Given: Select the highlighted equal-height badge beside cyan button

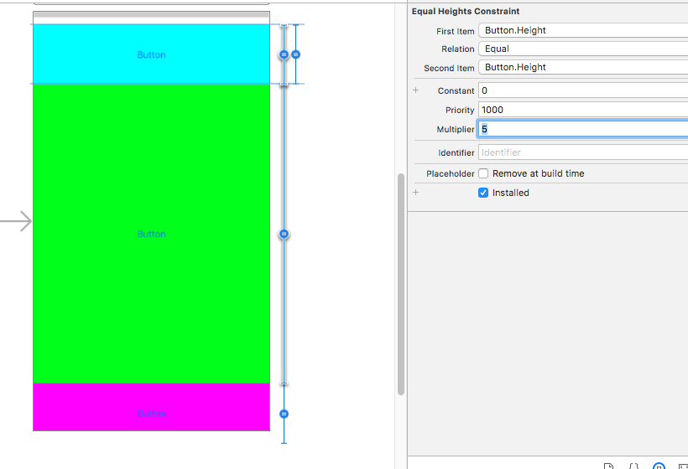Looking at the screenshot, I should click(284, 54).
